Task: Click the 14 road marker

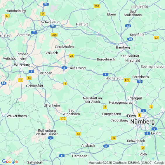Action: (x=114, y=138)
